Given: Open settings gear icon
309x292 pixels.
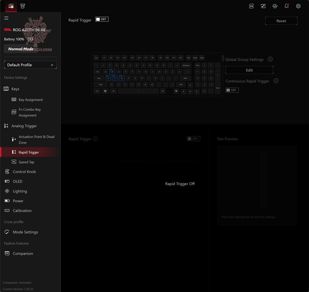Looking at the screenshot, I should click(298, 6).
